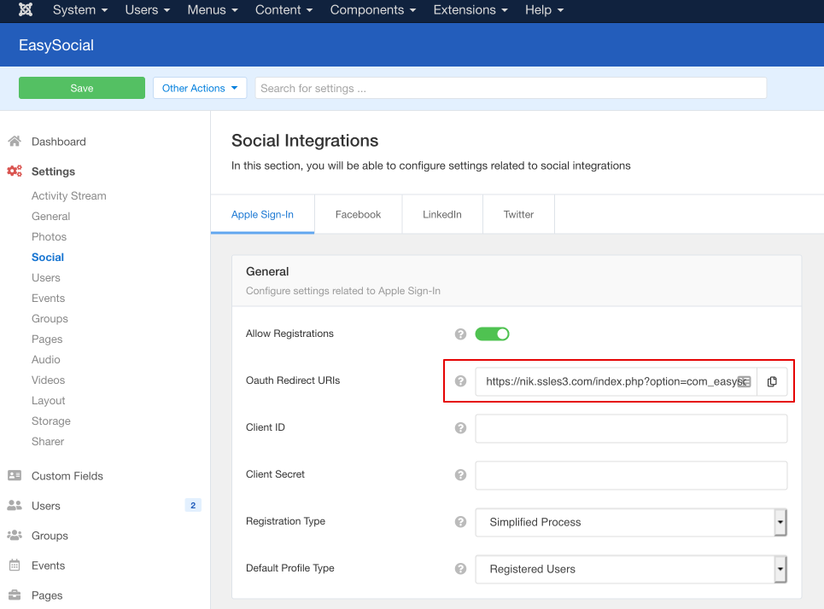
Task: Click the Search for settings field
Action: 511,88
